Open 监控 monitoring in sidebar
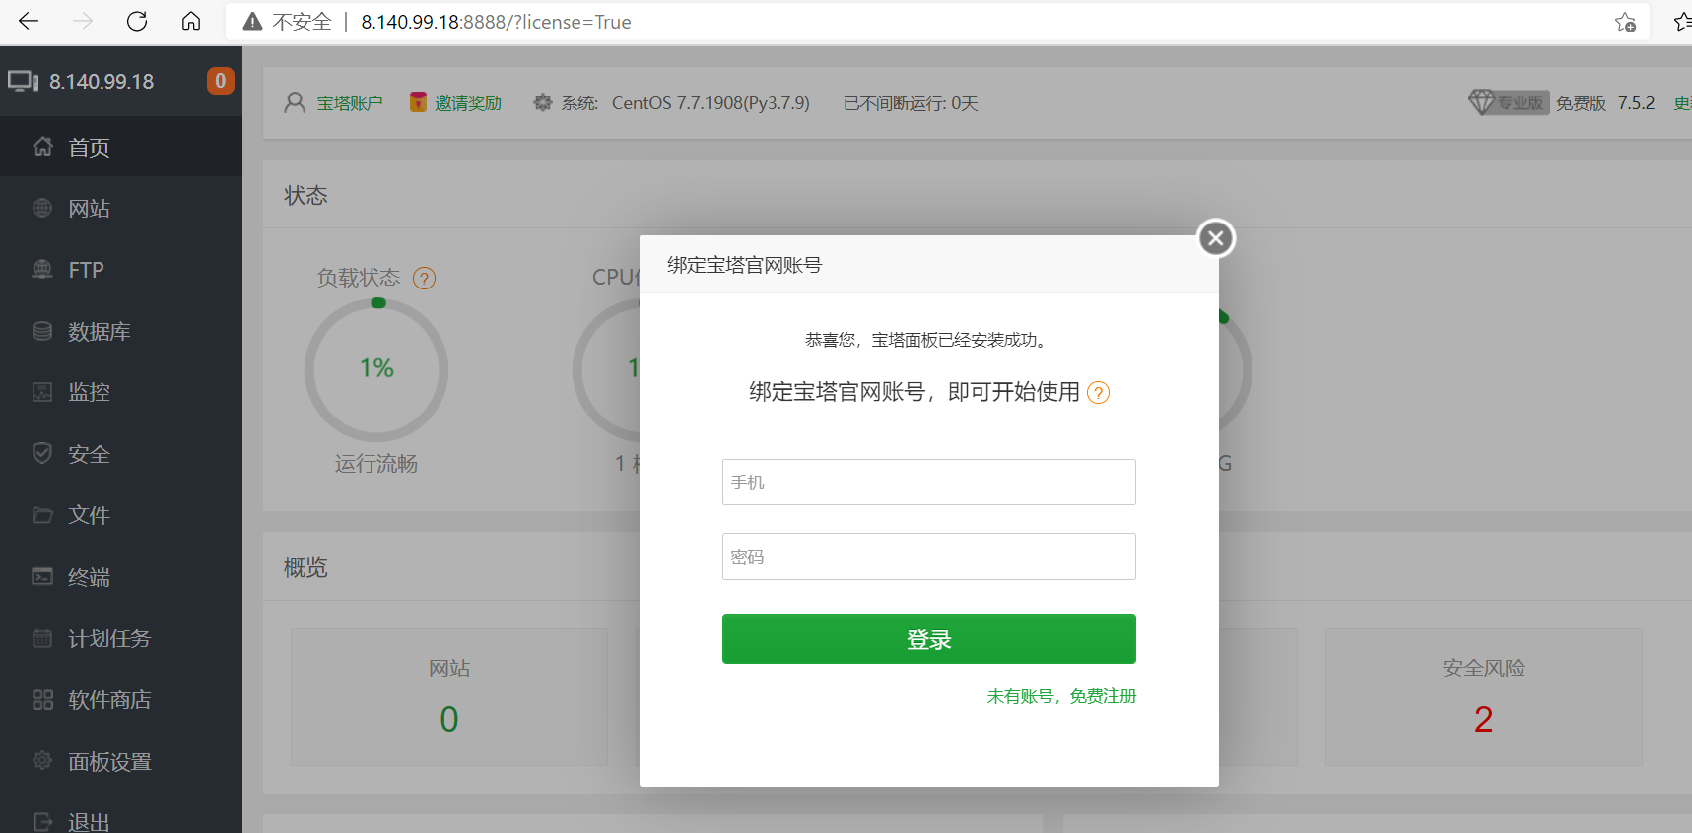The width and height of the screenshot is (1692, 833). point(121,392)
